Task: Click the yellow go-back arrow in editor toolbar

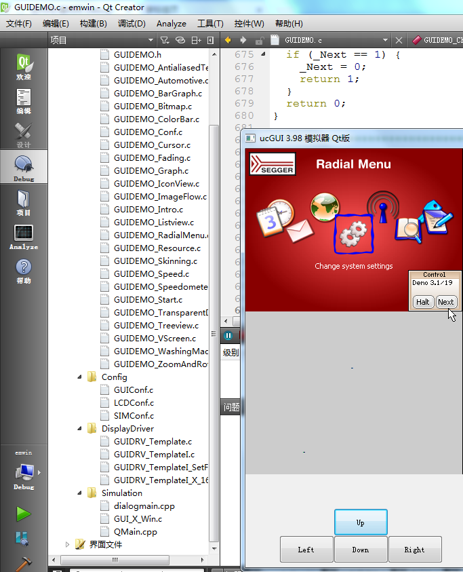Action: point(228,40)
